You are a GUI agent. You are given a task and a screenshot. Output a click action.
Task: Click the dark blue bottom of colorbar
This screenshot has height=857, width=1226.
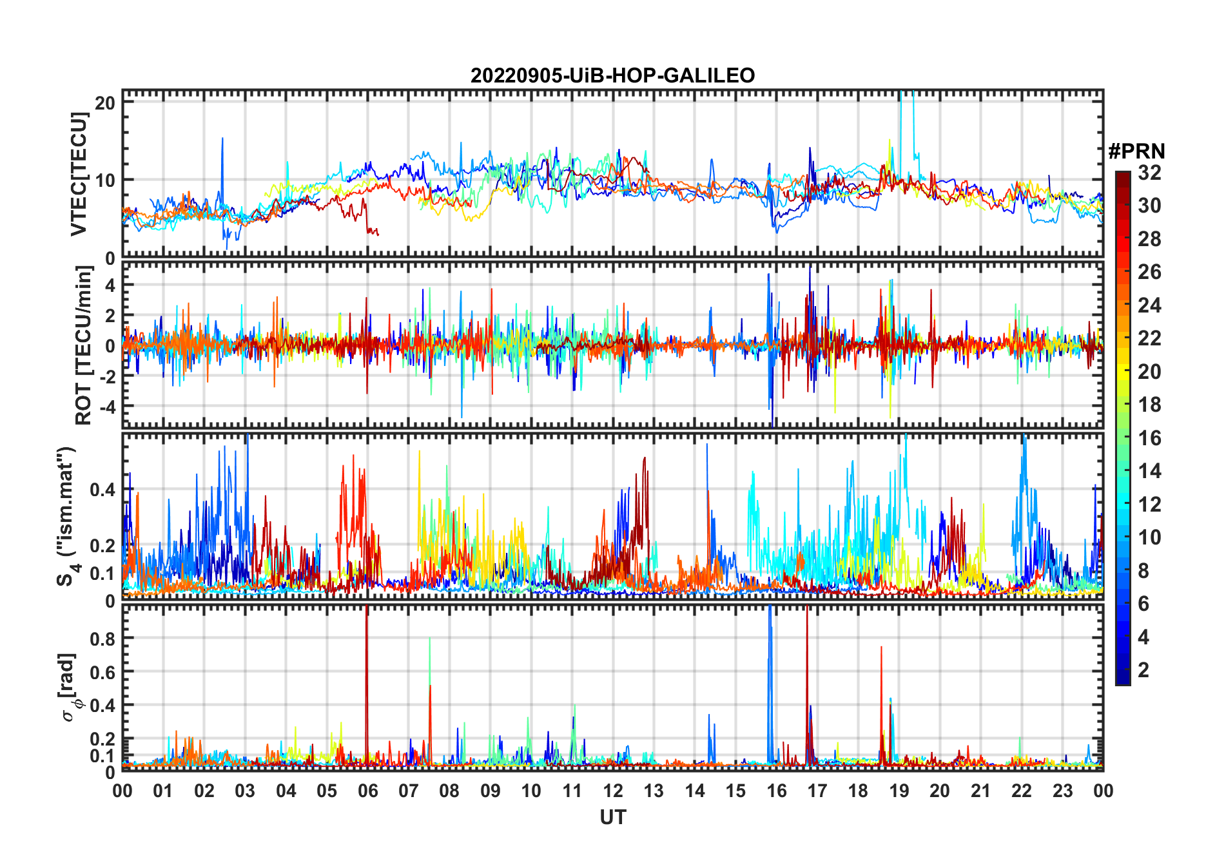pos(1123,677)
